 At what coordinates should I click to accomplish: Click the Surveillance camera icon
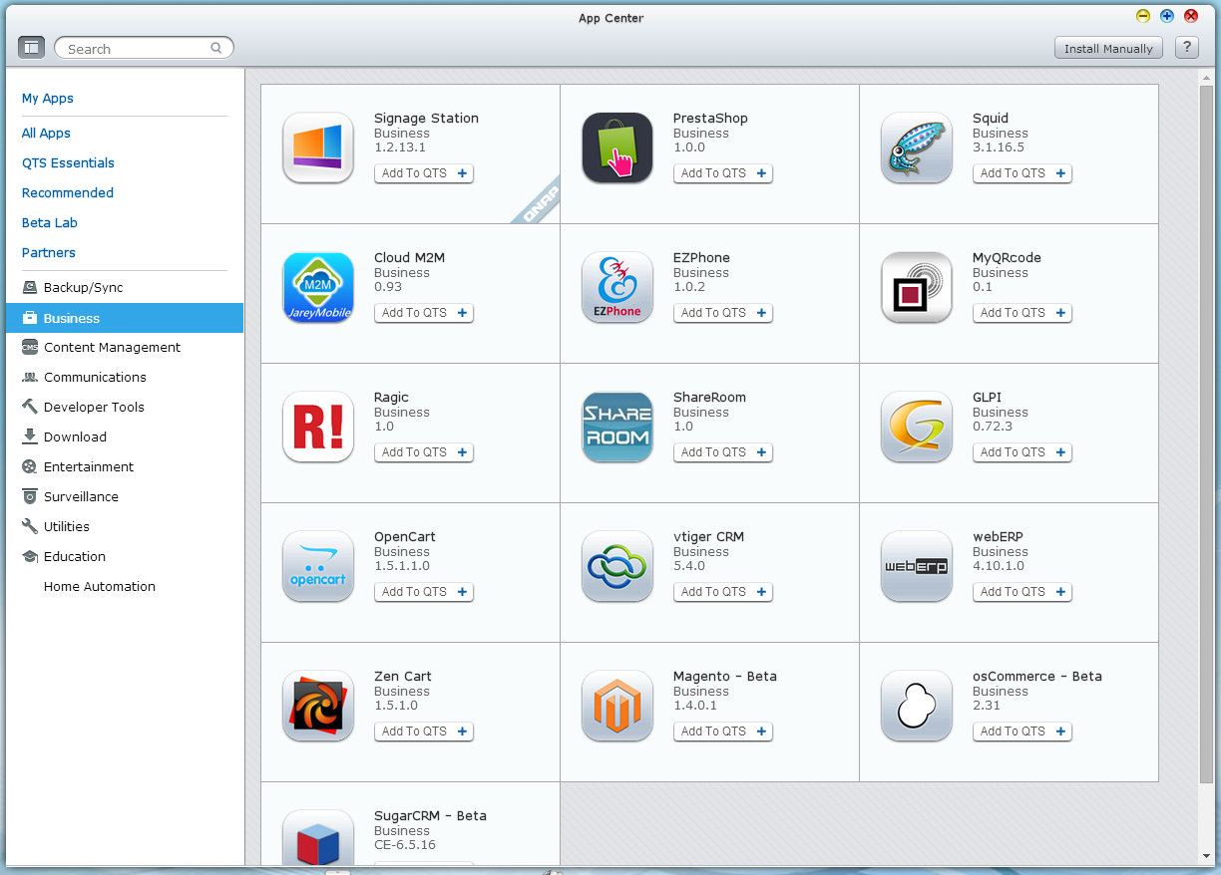pyautogui.click(x=30, y=496)
